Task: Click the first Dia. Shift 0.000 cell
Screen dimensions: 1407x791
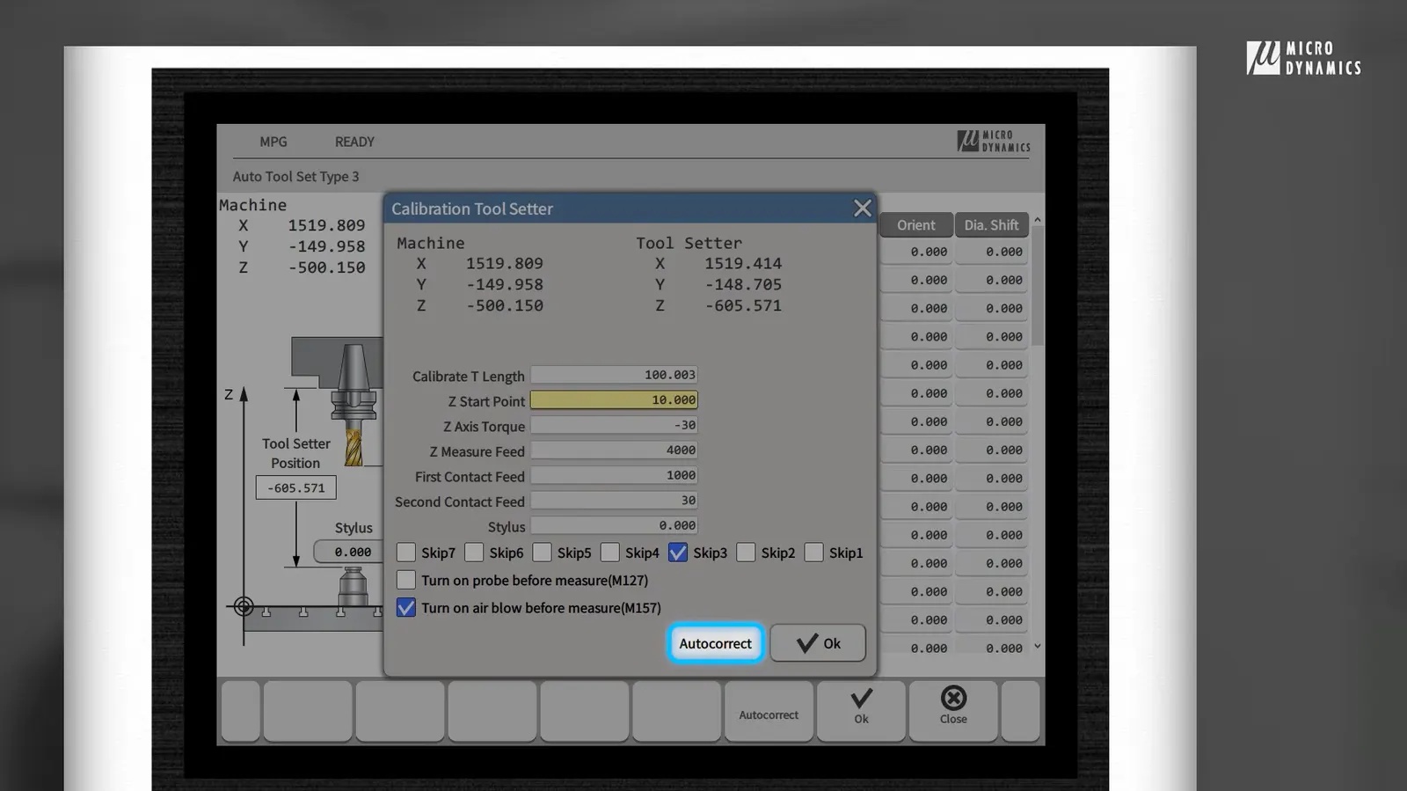Action: pos(991,252)
